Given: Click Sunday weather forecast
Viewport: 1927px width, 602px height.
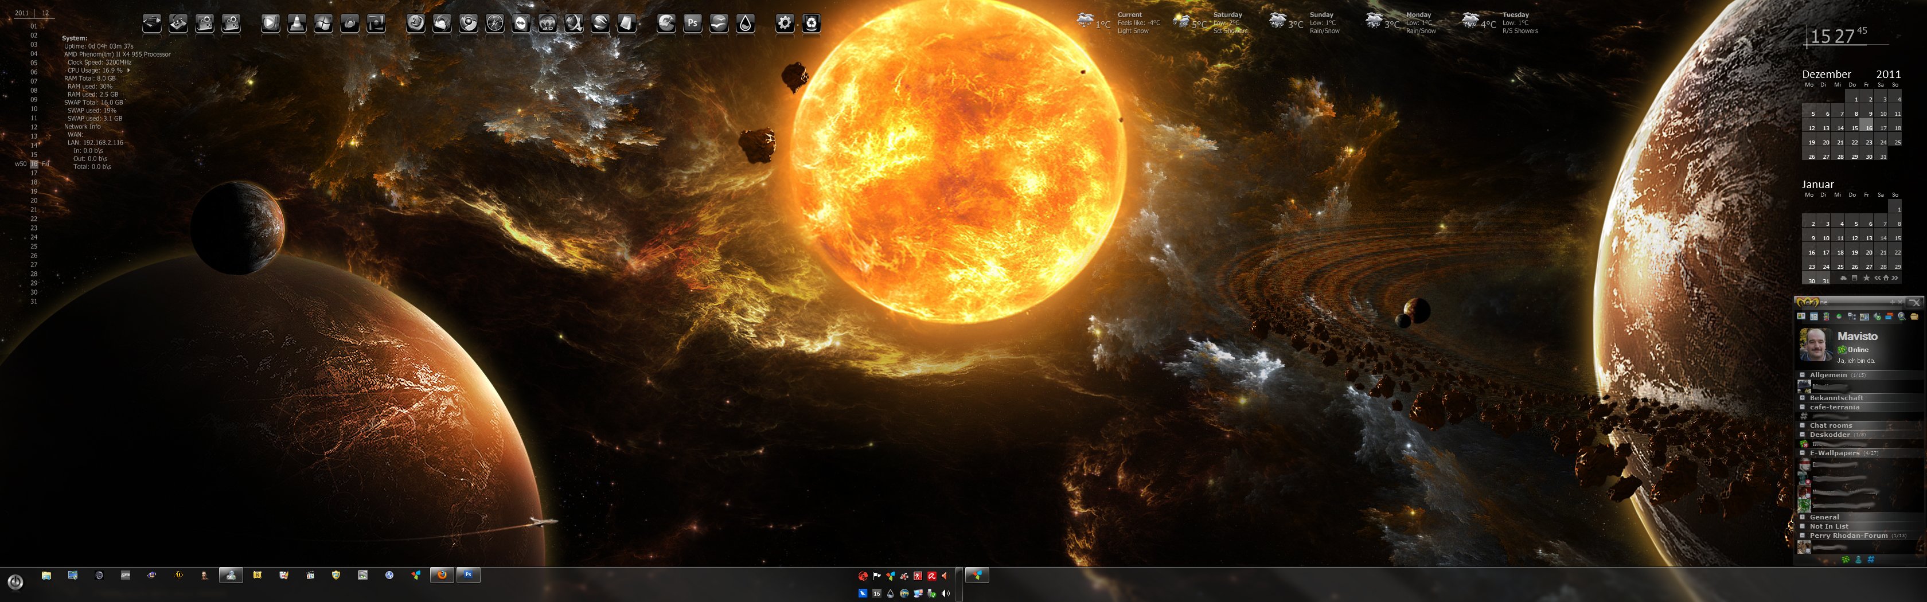Looking at the screenshot, I should point(1306,22).
